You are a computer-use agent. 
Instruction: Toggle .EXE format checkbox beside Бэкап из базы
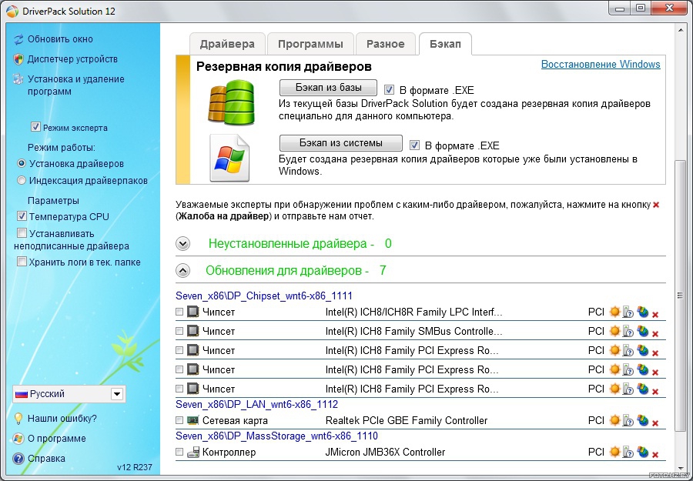coord(389,90)
